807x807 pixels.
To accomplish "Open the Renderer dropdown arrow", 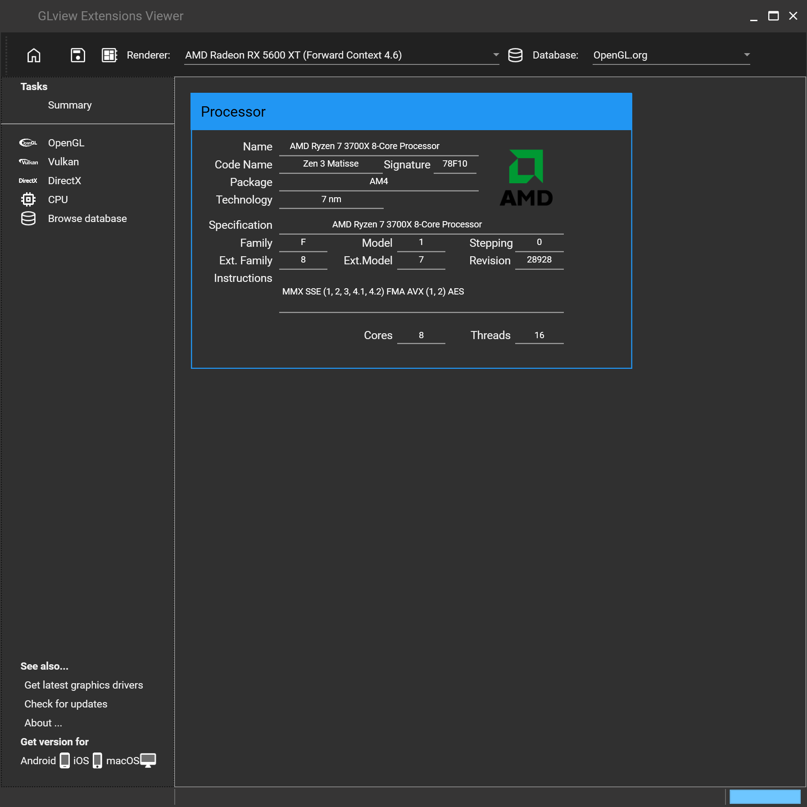I will (x=496, y=55).
